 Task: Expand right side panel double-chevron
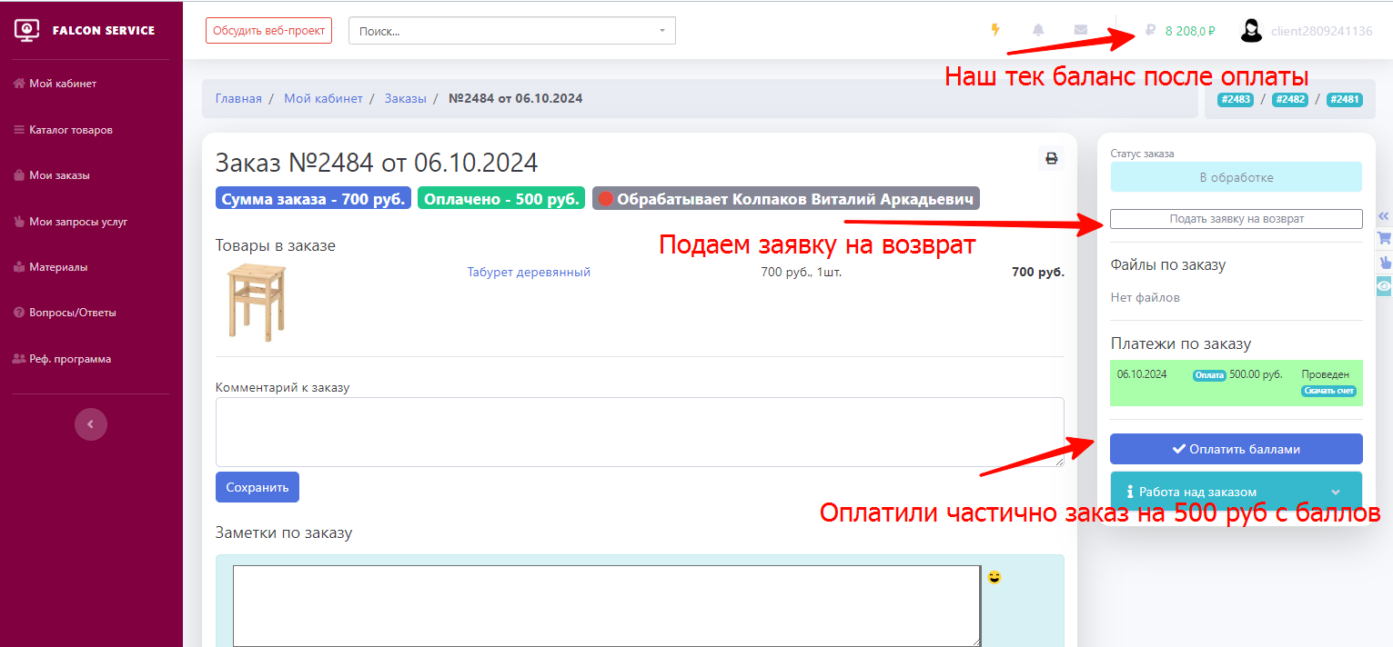coord(1384,216)
